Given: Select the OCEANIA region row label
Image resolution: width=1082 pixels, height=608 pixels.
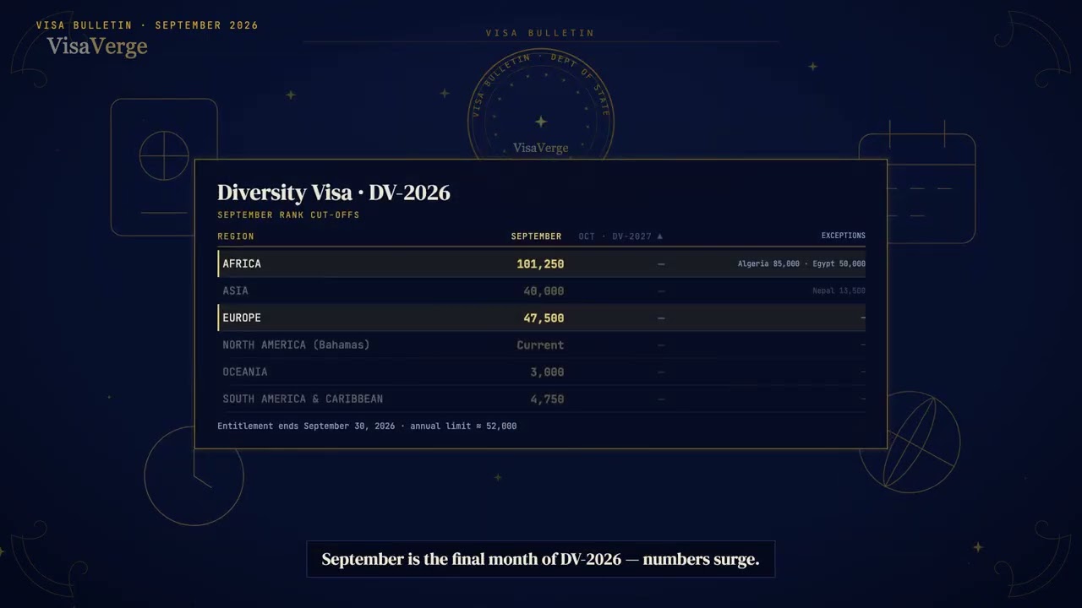Looking at the screenshot, I should [245, 372].
